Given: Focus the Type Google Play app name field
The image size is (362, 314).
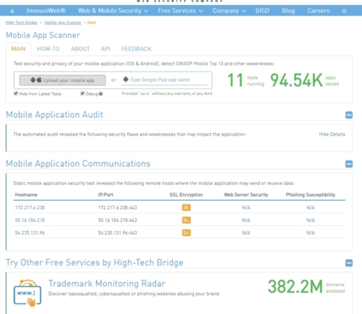Looking at the screenshot, I should click(165, 80).
